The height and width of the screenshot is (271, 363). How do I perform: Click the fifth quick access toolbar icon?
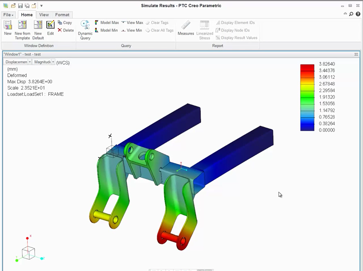34,6
